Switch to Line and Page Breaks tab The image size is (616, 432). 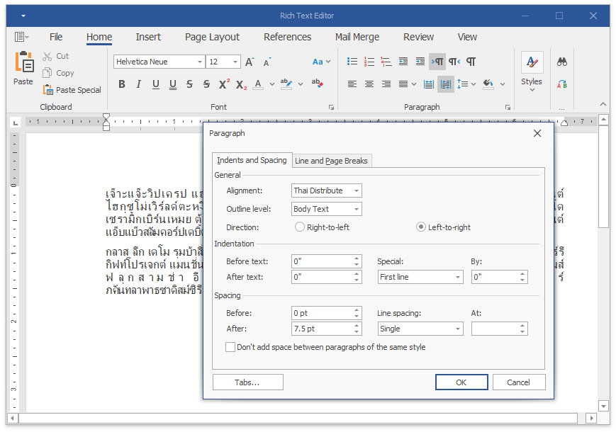pyautogui.click(x=331, y=161)
